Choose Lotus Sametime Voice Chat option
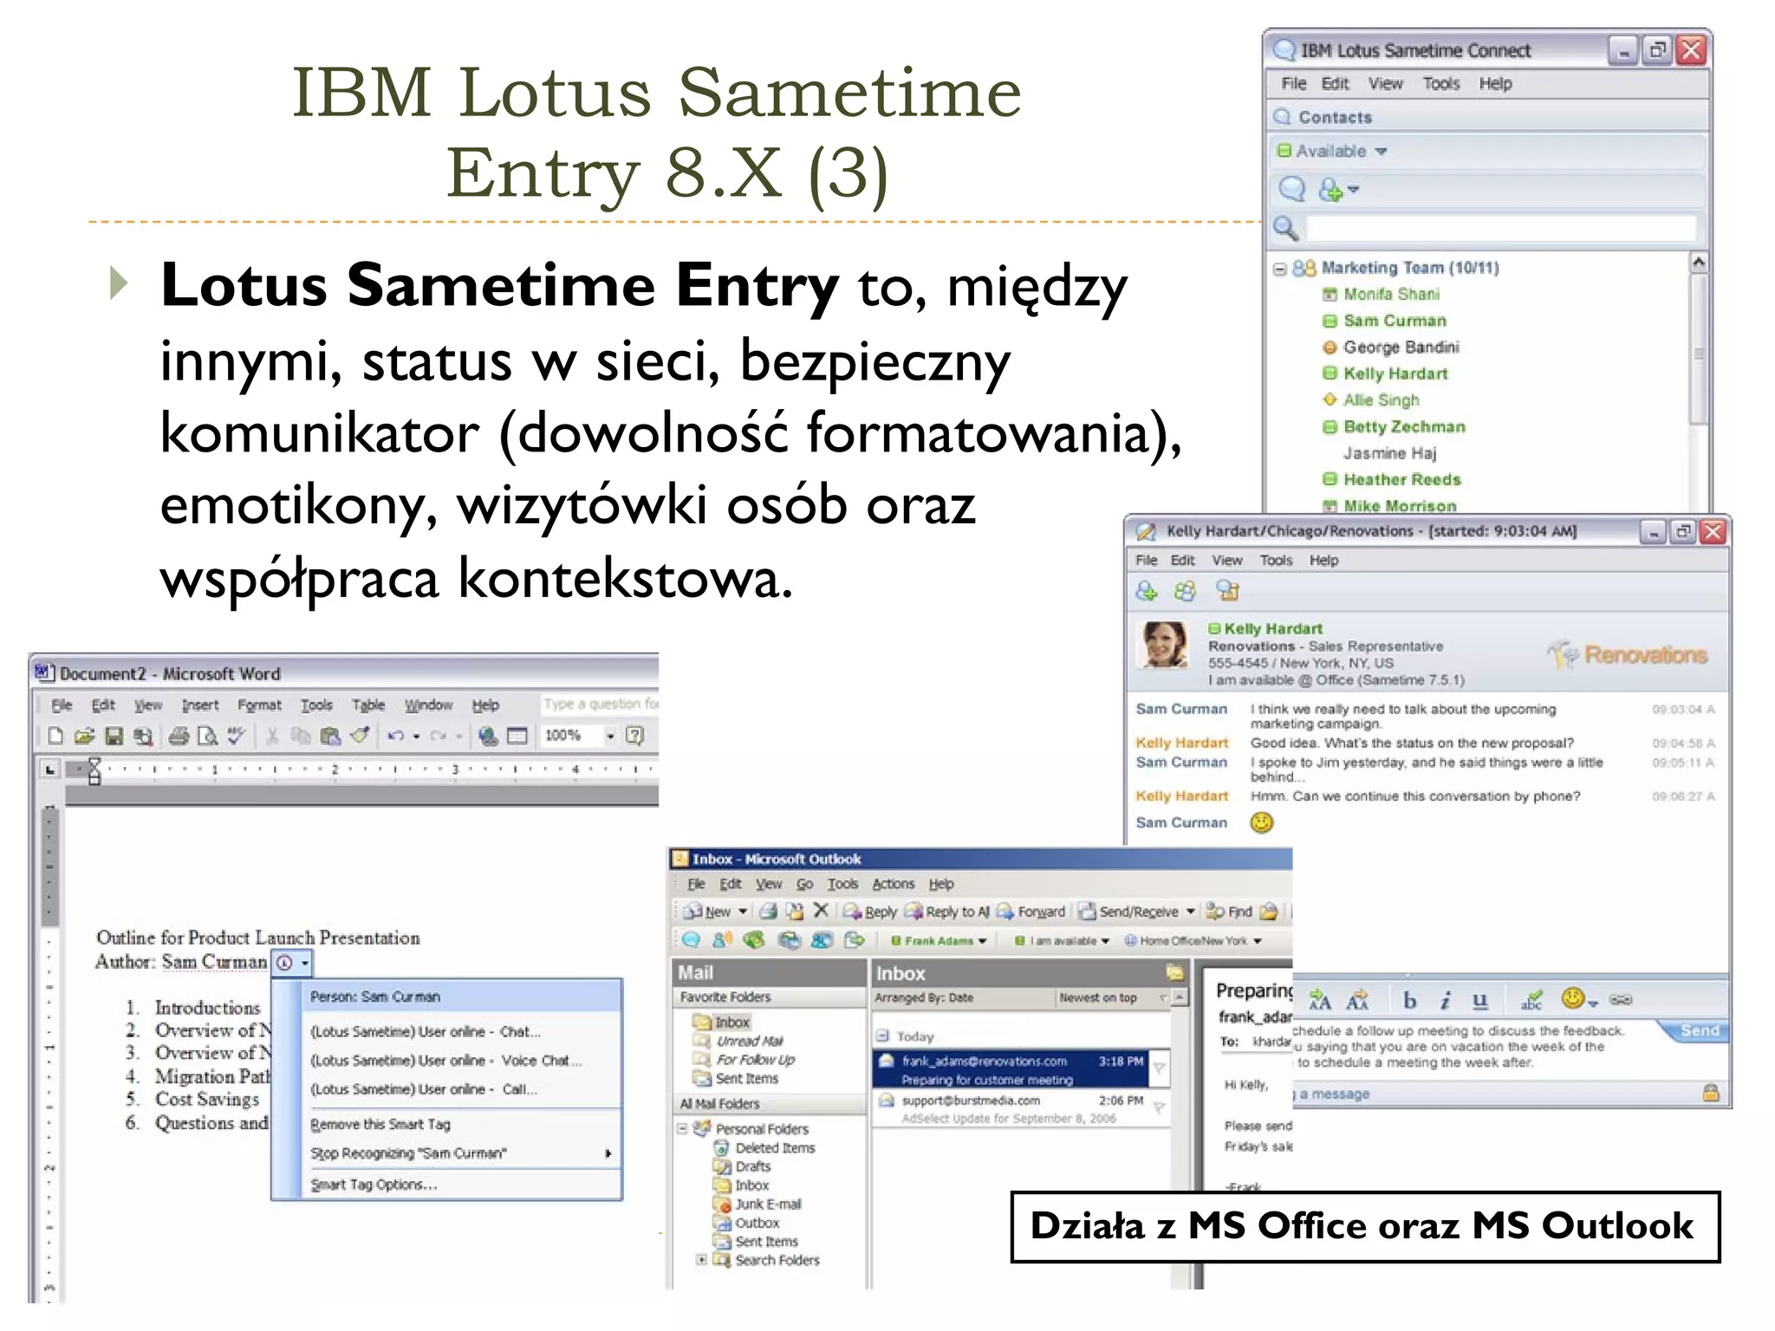The height and width of the screenshot is (1331, 1775). (445, 1061)
